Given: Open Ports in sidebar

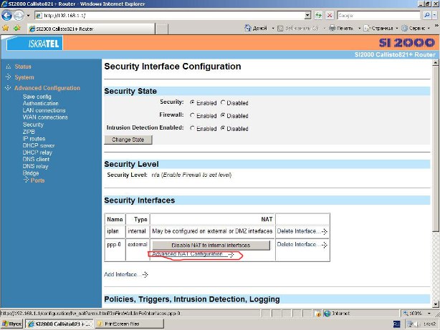Looking at the screenshot, I should click(37, 180).
